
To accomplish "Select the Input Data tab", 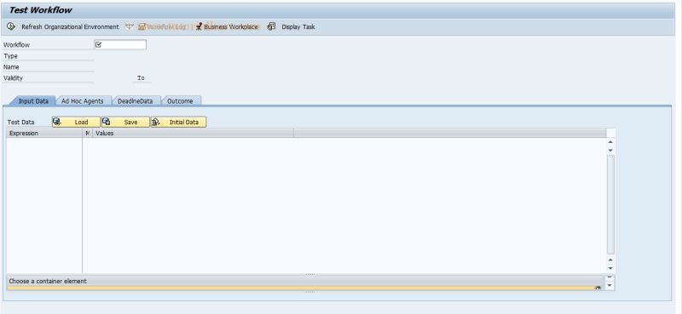I will (x=33, y=100).
